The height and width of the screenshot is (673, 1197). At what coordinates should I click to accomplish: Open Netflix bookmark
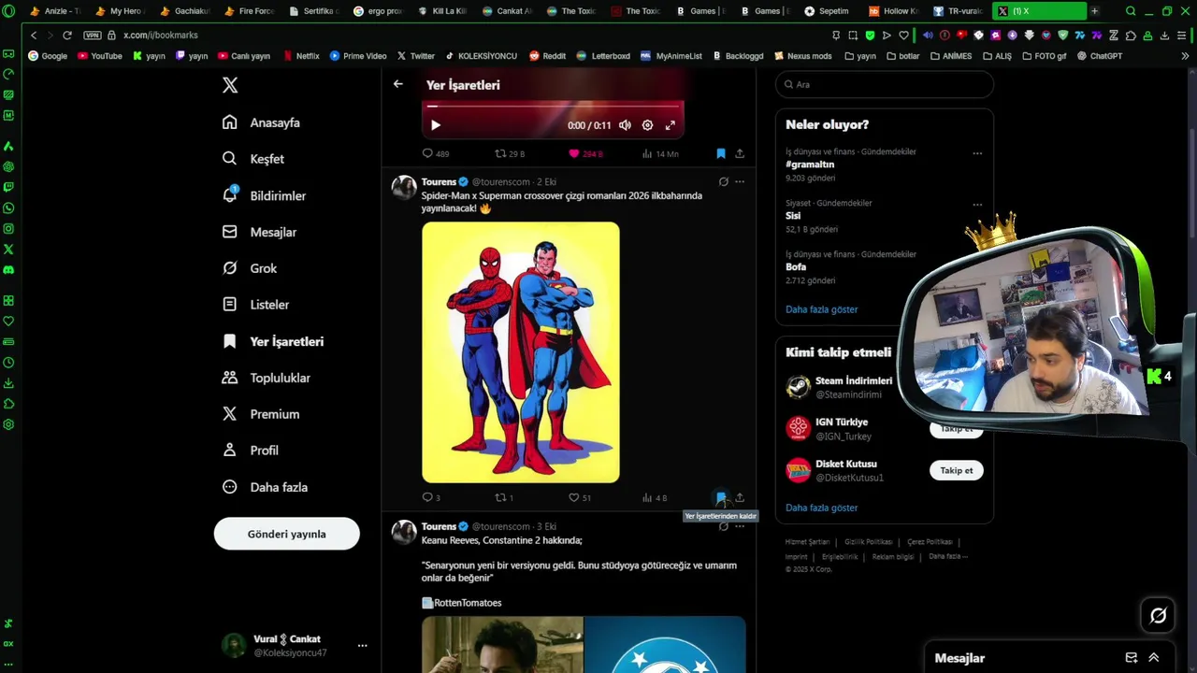(x=300, y=56)
